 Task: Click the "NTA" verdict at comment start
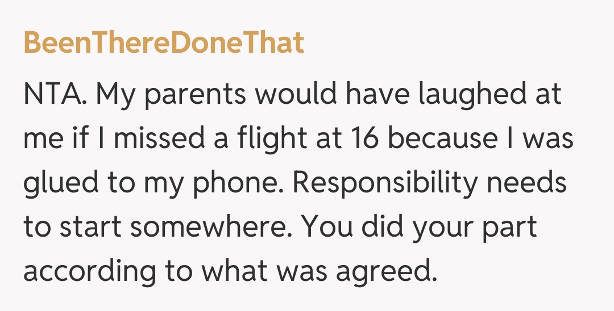(53, 95)
